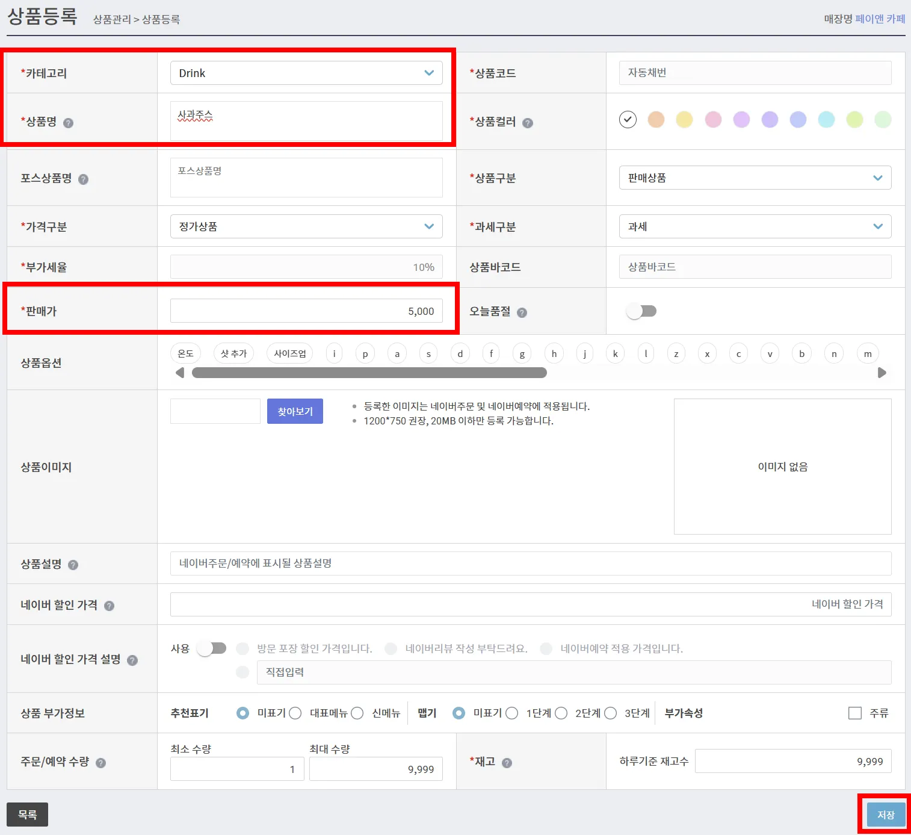Click the help icon next to 재고
The height and width of the screenshot is (835, 911).
[x=507, y=763]
